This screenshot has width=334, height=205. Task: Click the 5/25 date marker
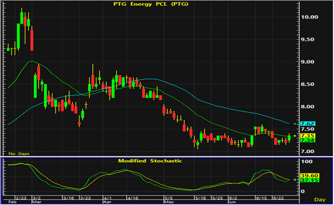(217, 198)
